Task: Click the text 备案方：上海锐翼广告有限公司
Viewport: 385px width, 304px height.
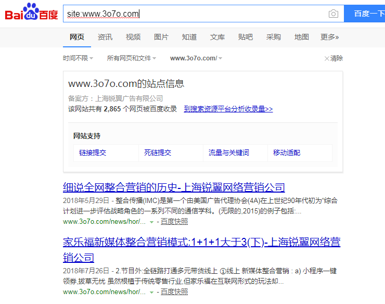Action: 115,98
